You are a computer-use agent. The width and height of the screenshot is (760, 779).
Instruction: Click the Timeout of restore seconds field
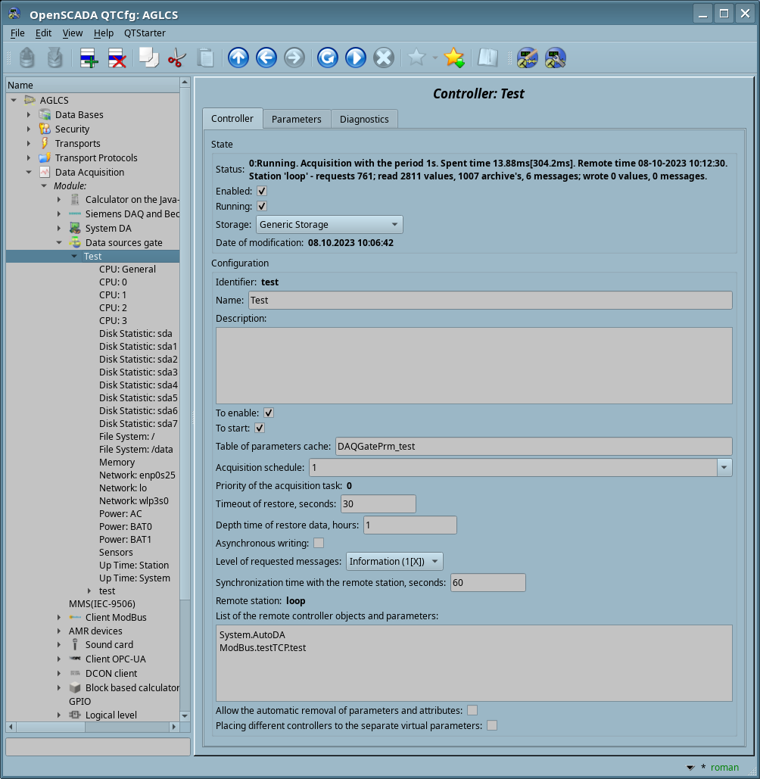coord(378,503)
